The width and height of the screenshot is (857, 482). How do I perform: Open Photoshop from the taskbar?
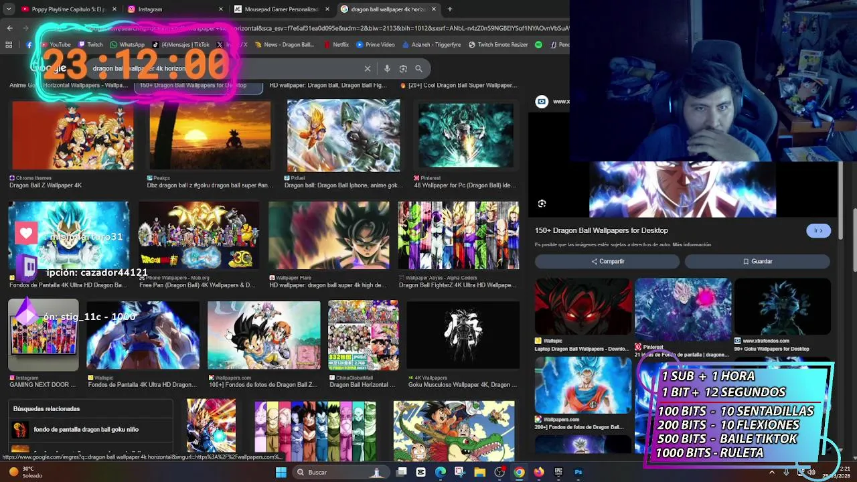click(578, 473)
